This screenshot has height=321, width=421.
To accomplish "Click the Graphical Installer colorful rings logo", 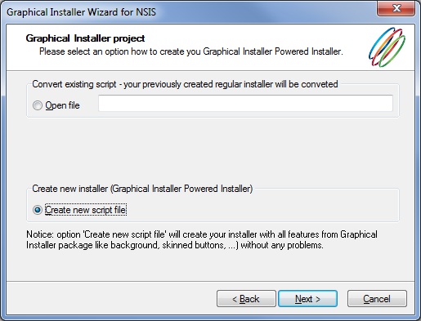I will [387, 47].
